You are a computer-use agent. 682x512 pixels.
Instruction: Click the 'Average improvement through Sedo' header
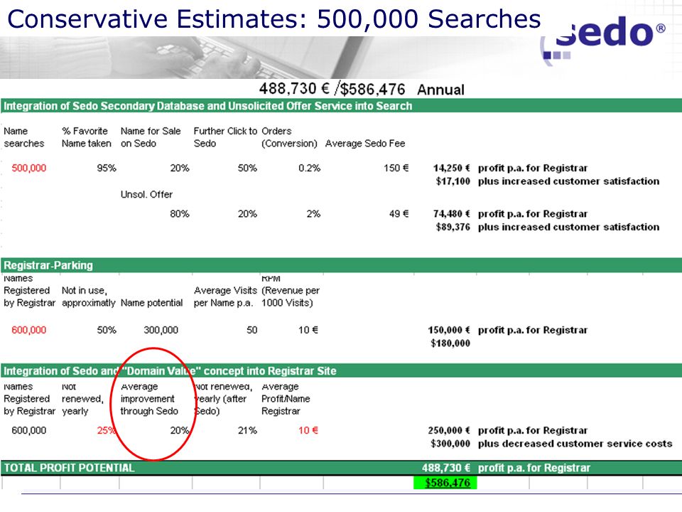tap(149, 399)
